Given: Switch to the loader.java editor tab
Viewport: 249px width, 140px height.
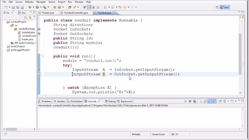Looking at the screenshot, I should pyautogui.click(x=48, y=13).
